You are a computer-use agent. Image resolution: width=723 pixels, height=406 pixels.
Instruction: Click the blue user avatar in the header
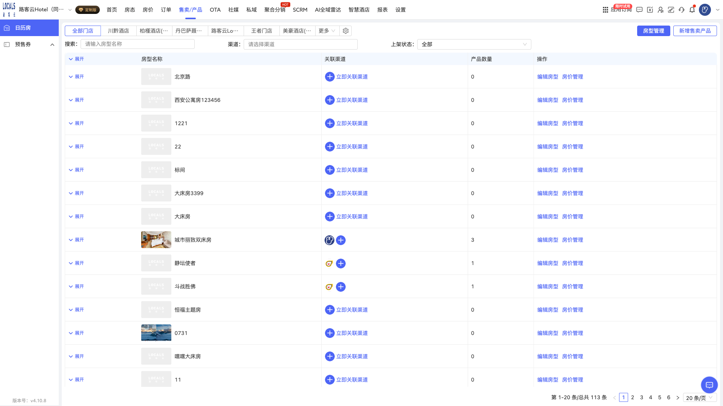[705, 10]
